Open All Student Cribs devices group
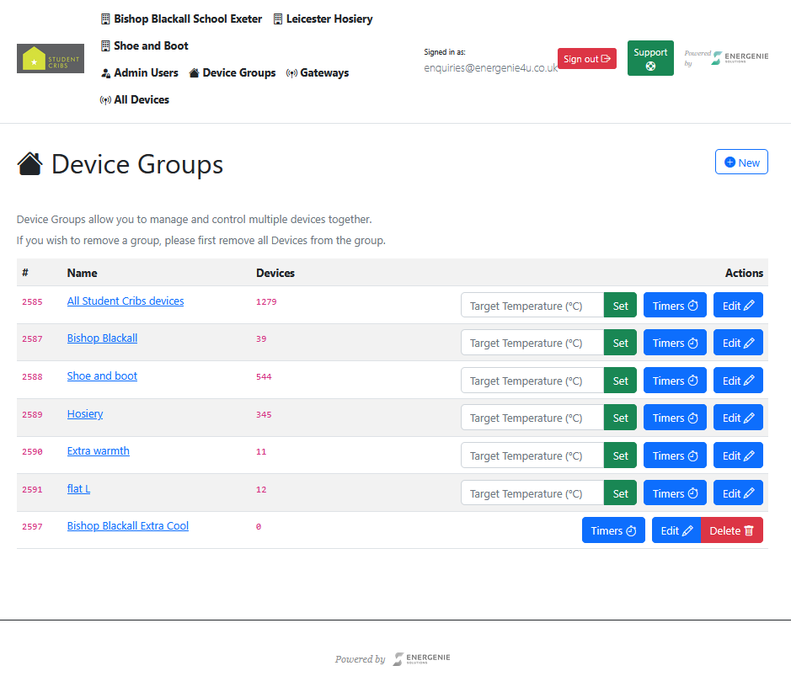The height and width of the screenshot is (687, 791). 126,301
